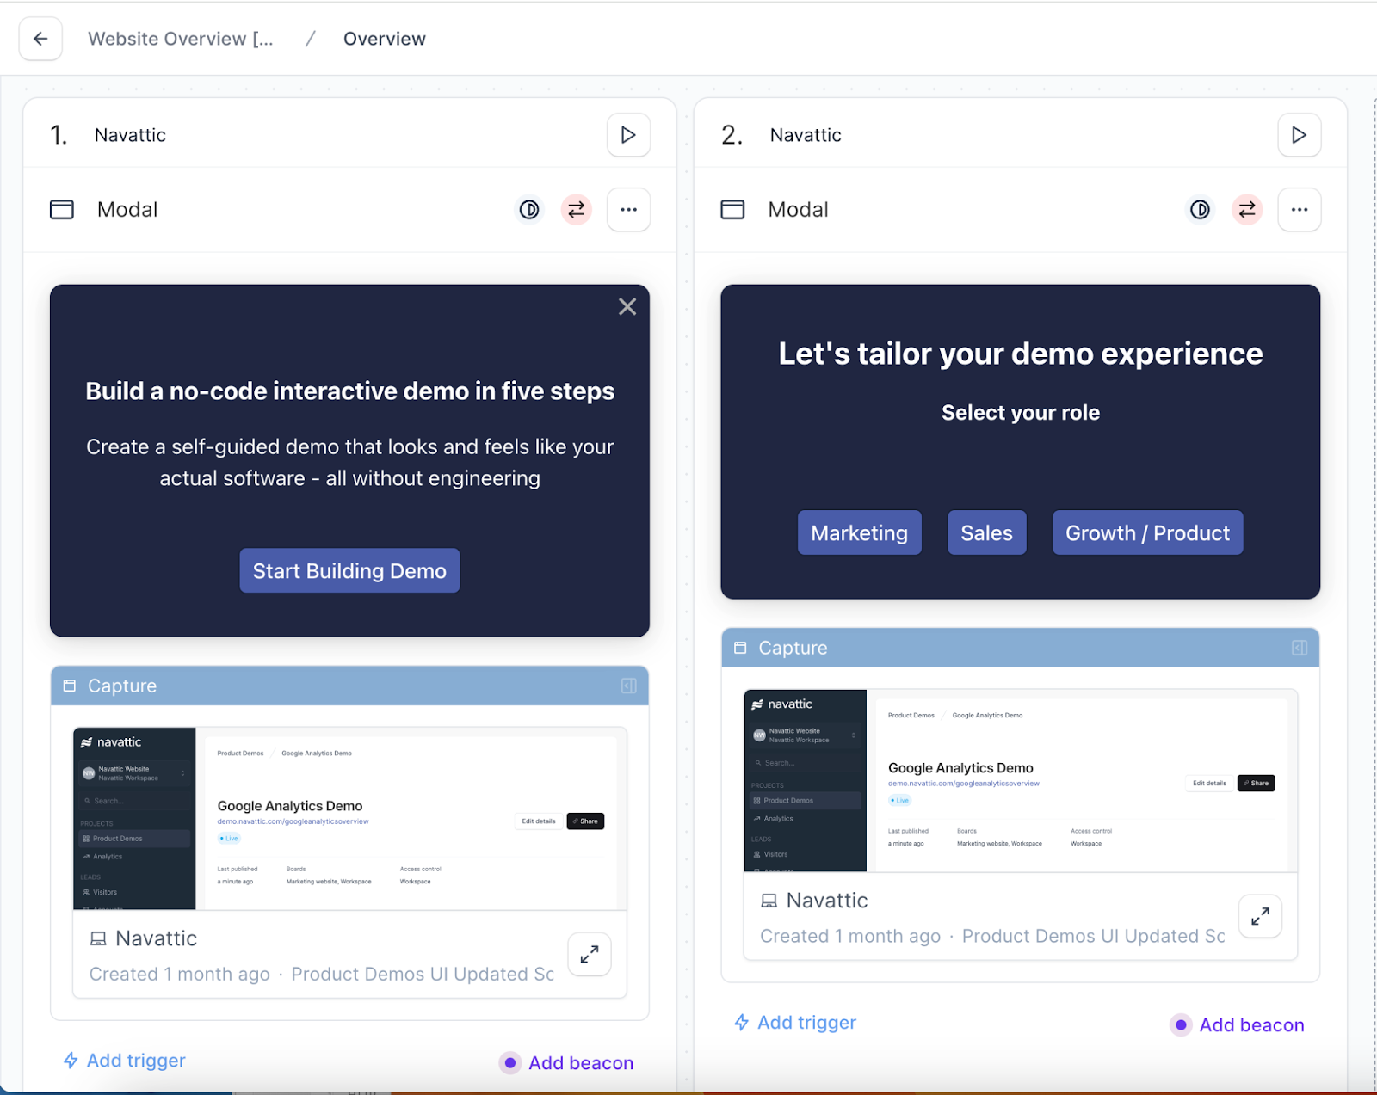
Task: Click the 'Create a self-guided demo' description
Action: pyautogui.click(x=349, y=463)
